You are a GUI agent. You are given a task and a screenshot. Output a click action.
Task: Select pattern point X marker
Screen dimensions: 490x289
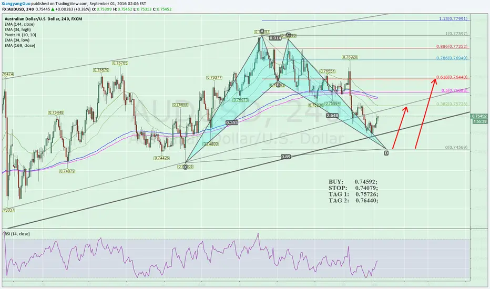pos(185,167)
